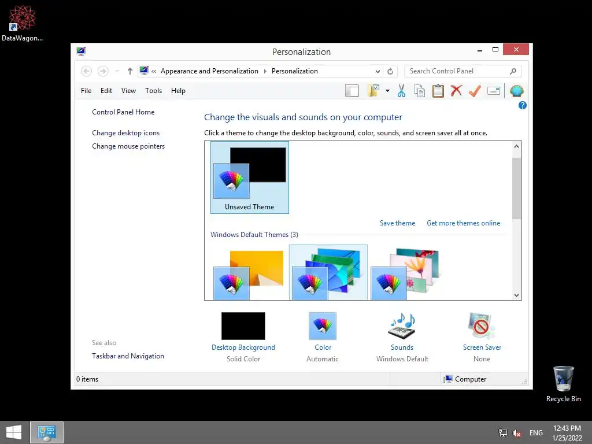The width and height of the screenshot is (592, 444).
Task: Open the DataWagon desktop shortcut
Action: pos(22,23)
